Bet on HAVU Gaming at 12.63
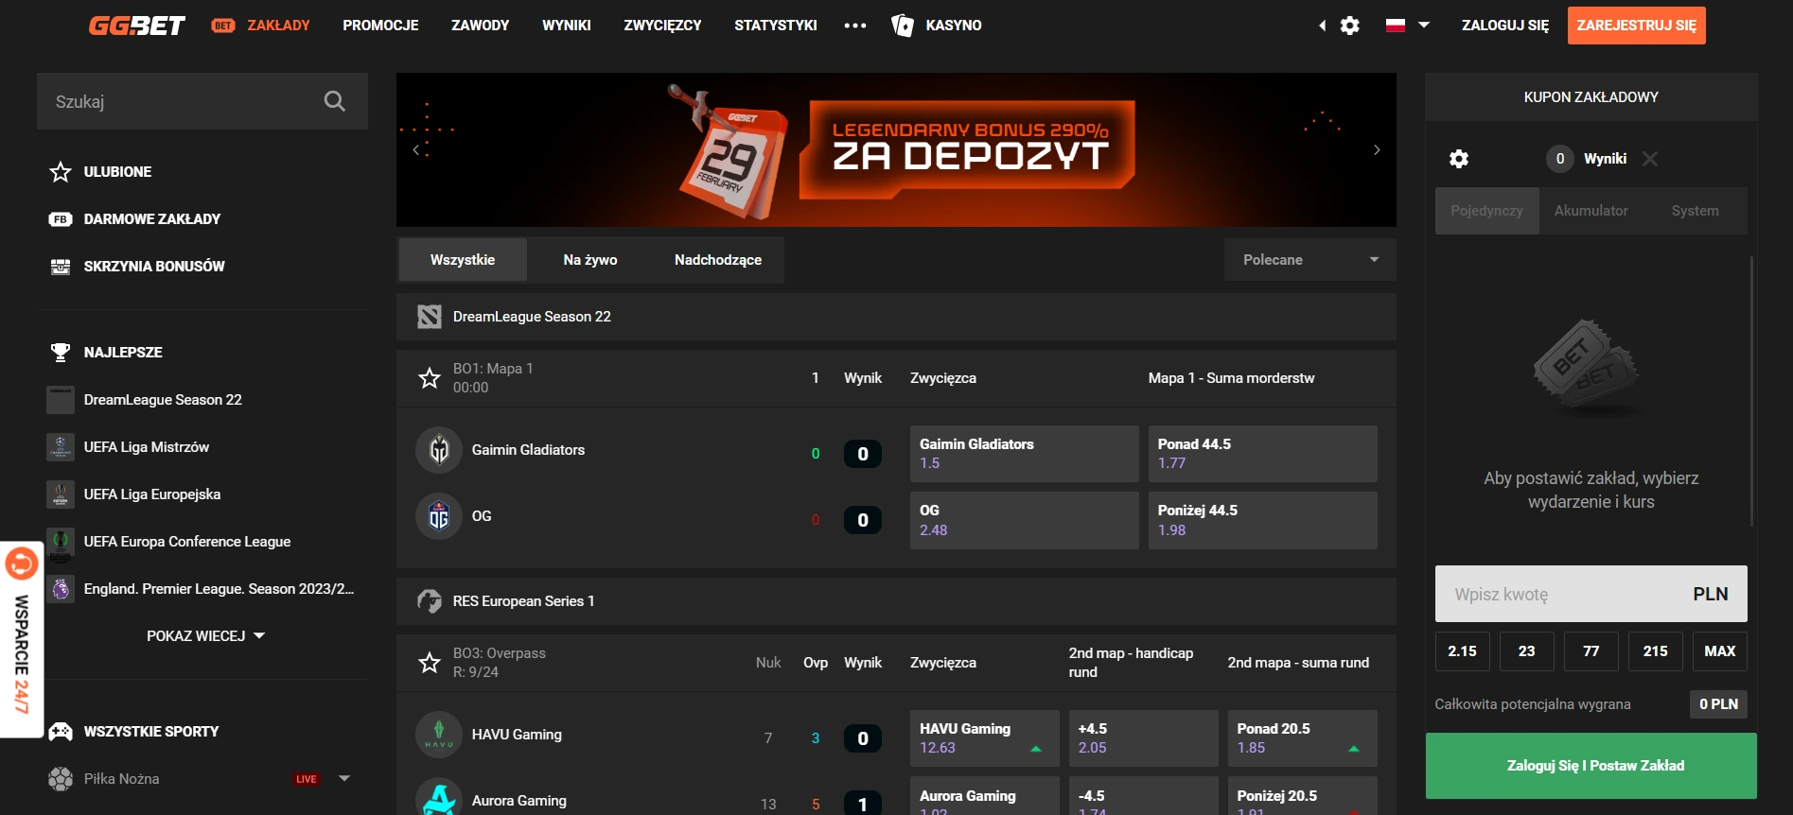 pyautogui.click(x=985, y=738)
